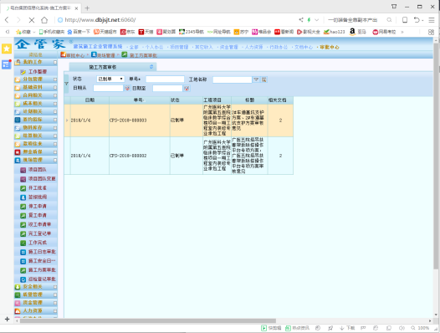Expand the address bar dropdown chevron
440x333 pixels.
[x=317, y=20]
